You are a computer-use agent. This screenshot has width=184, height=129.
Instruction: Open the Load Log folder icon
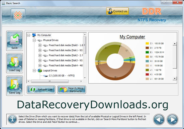coord(14,63)
